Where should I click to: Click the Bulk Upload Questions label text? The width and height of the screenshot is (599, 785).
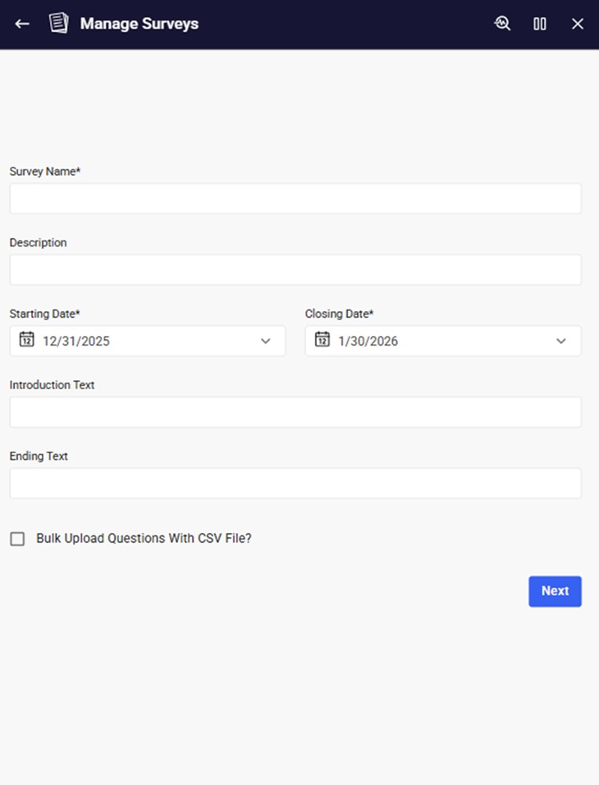tap(144, 539)
